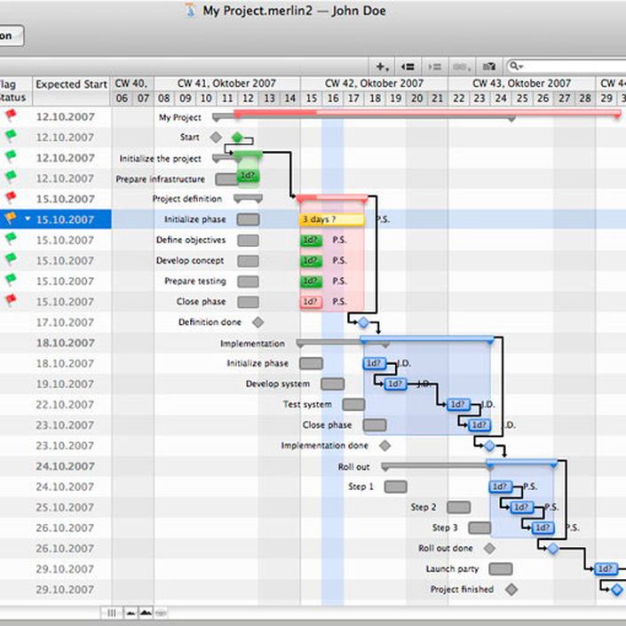Select the green 1d? bar for Develop concept
The height and width of the screenshot is (626, 626).
(x=311, y=261)
